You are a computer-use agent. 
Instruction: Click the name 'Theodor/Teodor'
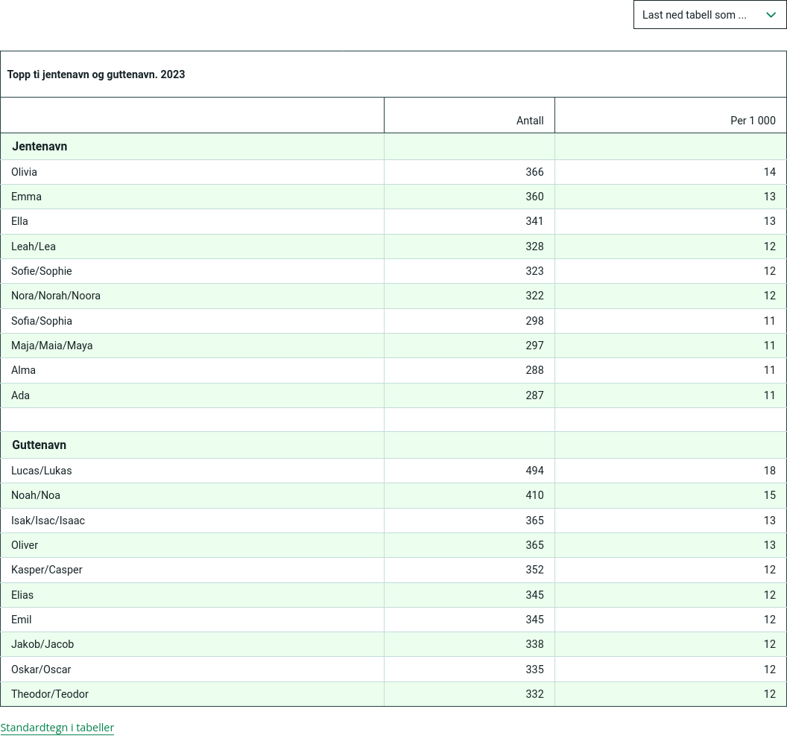(50, 694)
